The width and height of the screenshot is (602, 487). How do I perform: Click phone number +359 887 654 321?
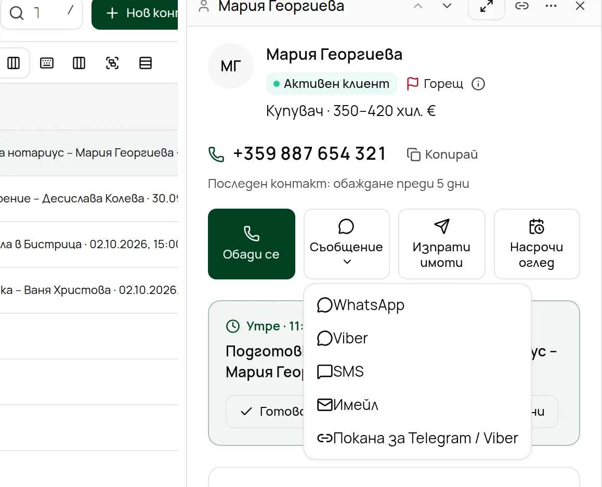point(309,154)
